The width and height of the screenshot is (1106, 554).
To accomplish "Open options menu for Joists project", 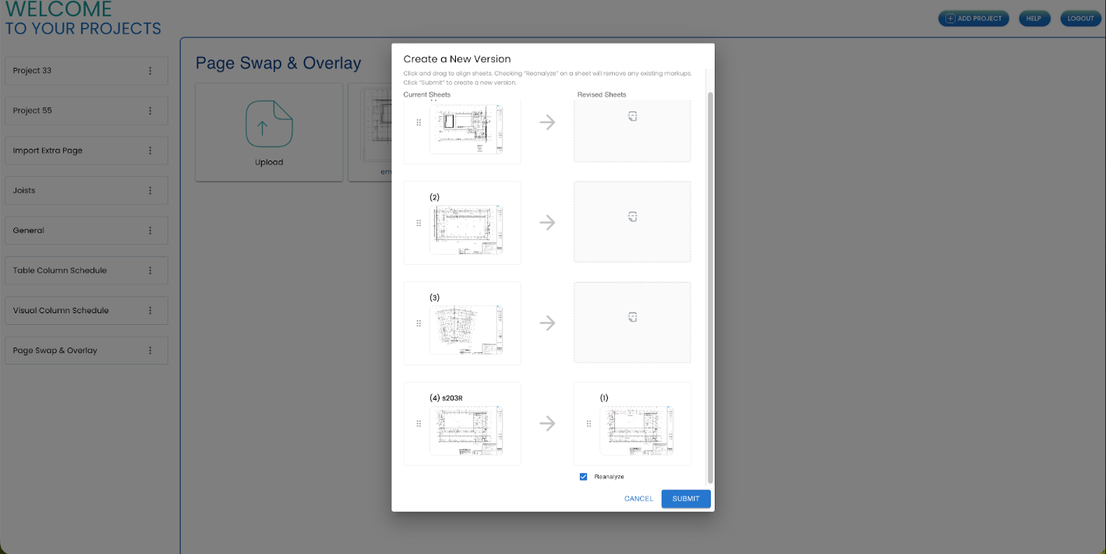I will coord(150,191).
